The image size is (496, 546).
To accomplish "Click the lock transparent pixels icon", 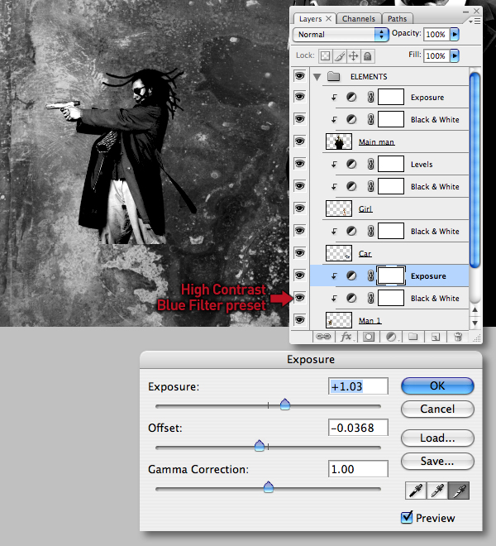I will click(x=325, y=56).
